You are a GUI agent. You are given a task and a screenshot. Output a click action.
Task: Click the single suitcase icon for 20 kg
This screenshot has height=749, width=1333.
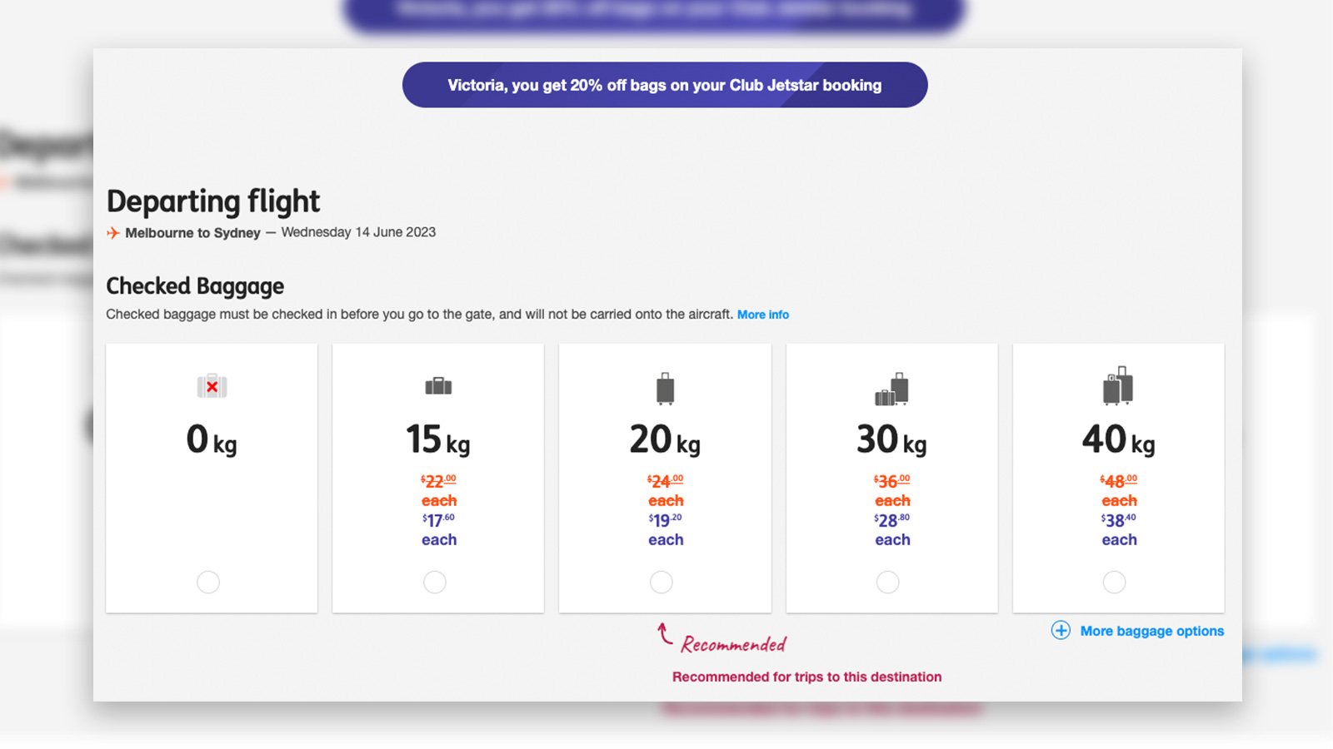pyautogui.click(x=665, y=388)
